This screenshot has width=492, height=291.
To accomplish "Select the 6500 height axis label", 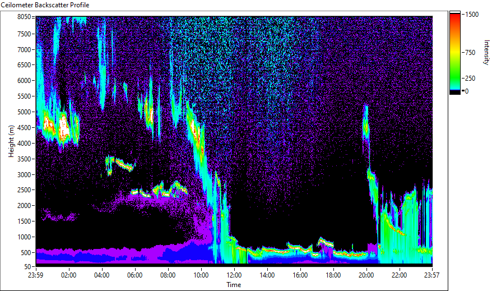I will [x=24, y=65].
